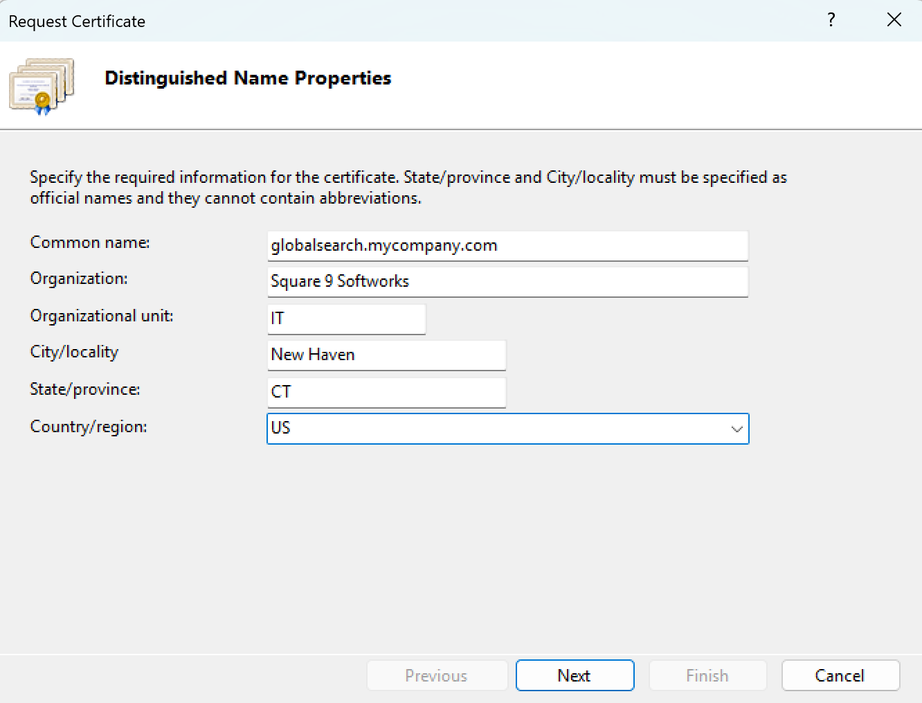This screenshot has height=703, width=922.
Task: Click the chevron next to the US country field
Action: tap(736, 429)
